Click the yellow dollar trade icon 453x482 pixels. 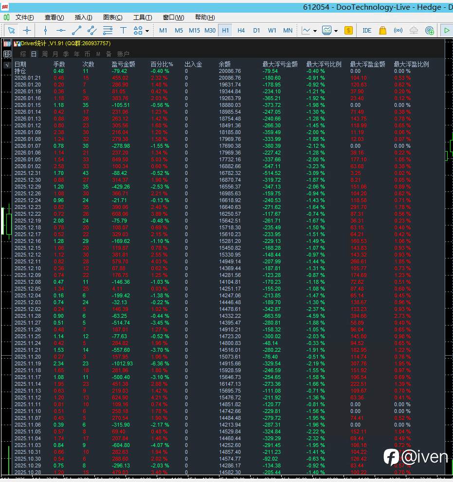tap(349, 31)
